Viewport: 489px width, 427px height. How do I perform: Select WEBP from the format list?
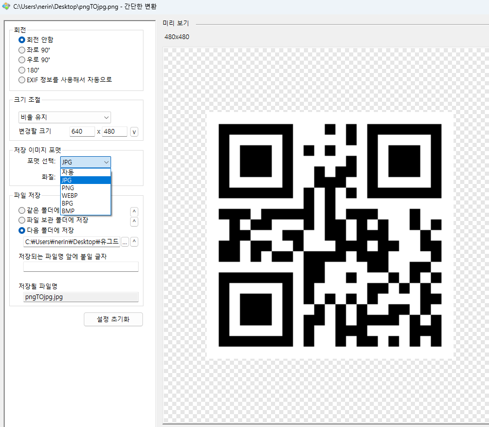85,196
